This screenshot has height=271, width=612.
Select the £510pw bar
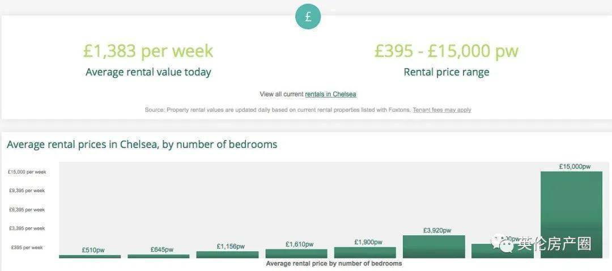[x=90, y=257]
